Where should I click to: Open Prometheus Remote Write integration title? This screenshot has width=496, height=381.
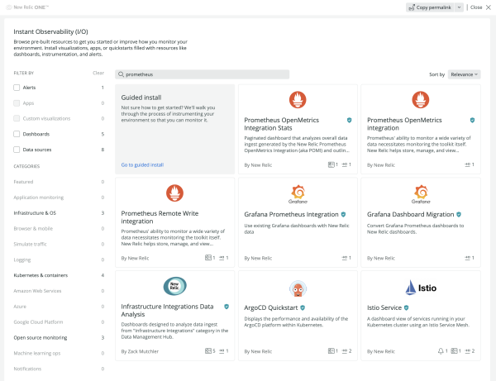tap(160, 217)
